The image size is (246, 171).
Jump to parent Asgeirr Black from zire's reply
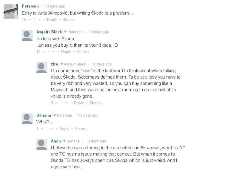75,64
